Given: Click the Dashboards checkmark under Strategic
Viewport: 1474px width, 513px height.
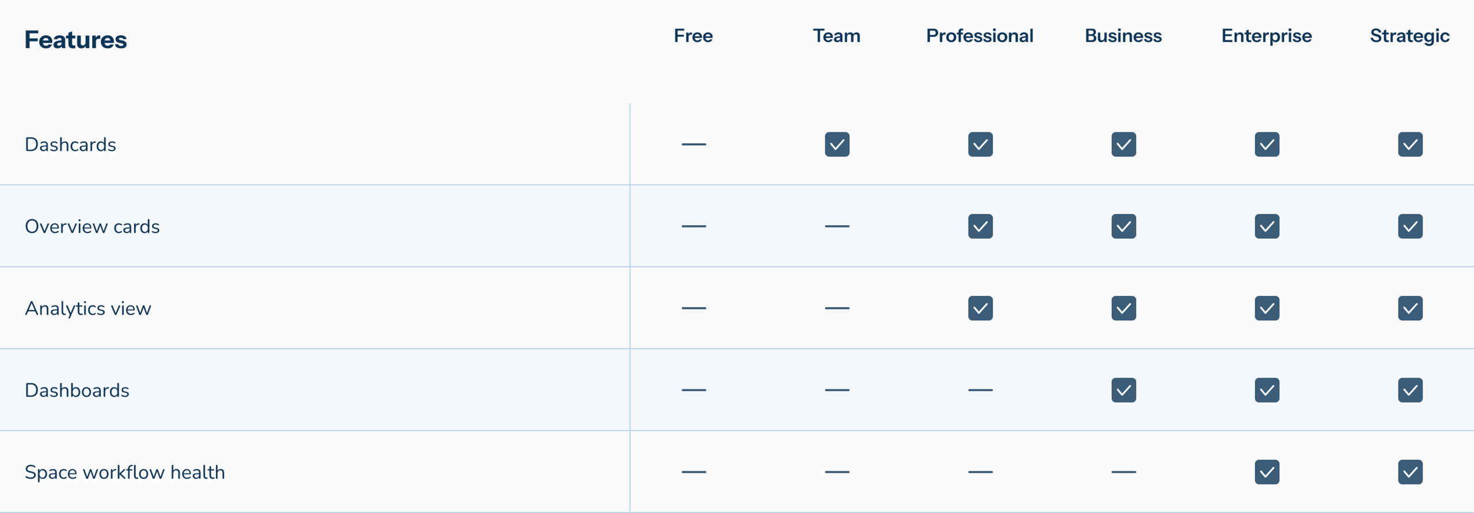Looking at the screenshot, I should click(x=1410, y=390).
